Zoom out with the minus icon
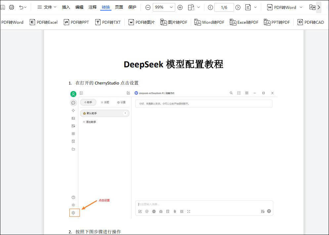 [x=148, y=8]
